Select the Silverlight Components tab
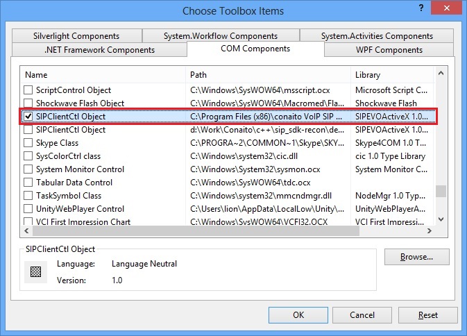 76,36
